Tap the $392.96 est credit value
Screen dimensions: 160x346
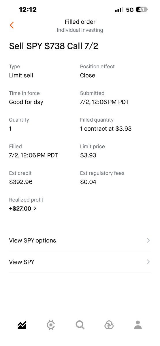coord(21,182)
